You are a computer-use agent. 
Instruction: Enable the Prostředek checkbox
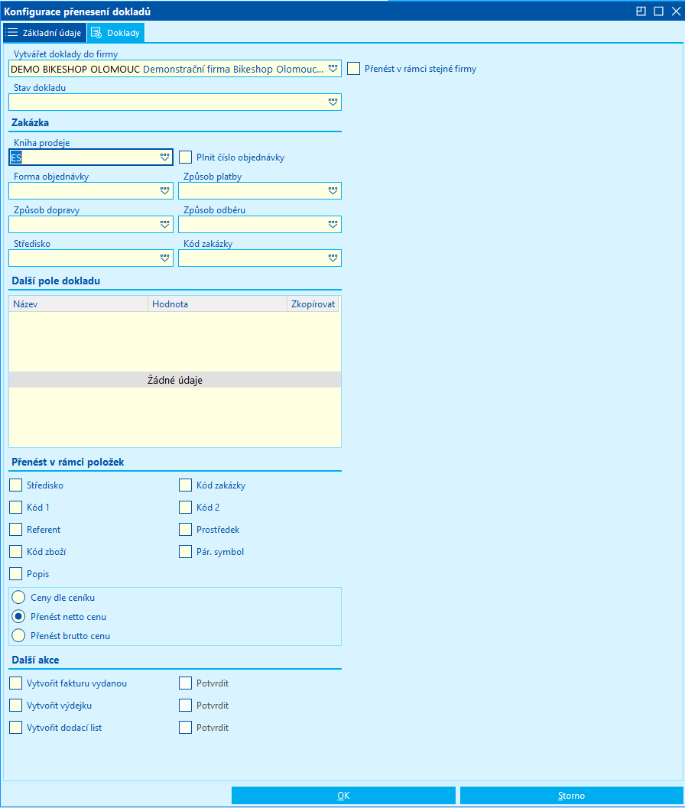(x=186, y=529)
